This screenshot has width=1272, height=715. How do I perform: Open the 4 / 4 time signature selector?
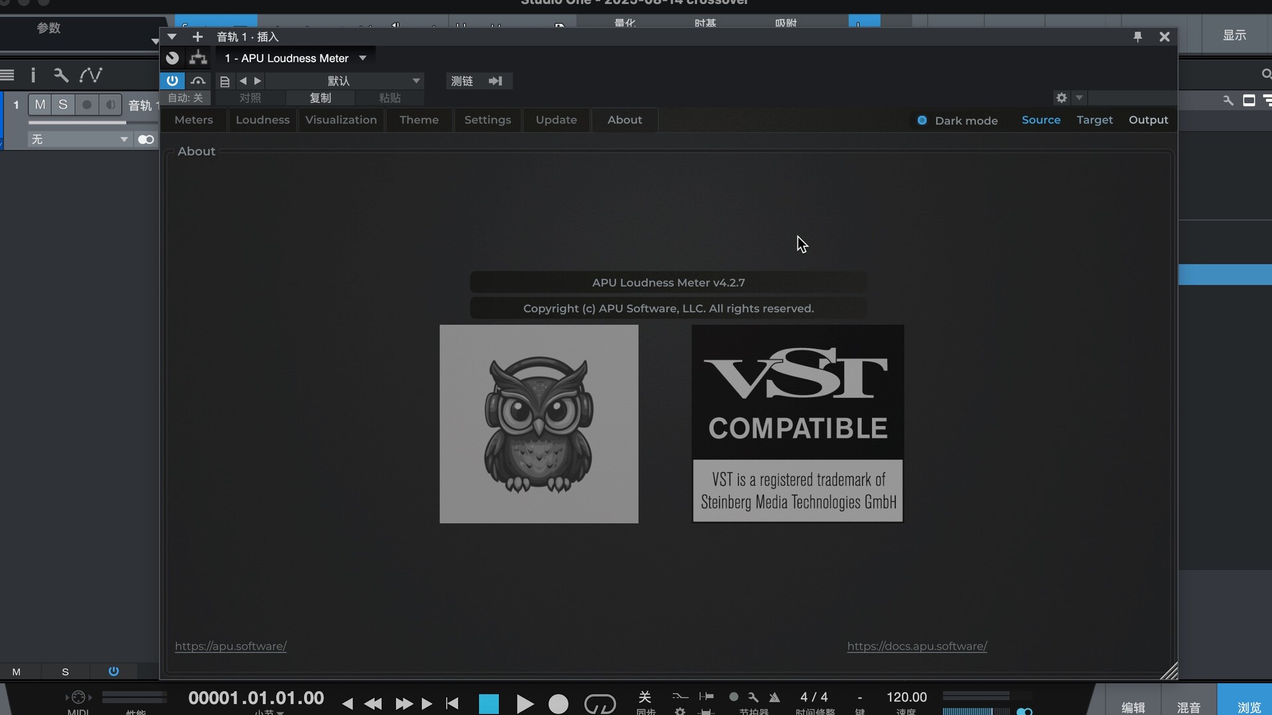814,697
